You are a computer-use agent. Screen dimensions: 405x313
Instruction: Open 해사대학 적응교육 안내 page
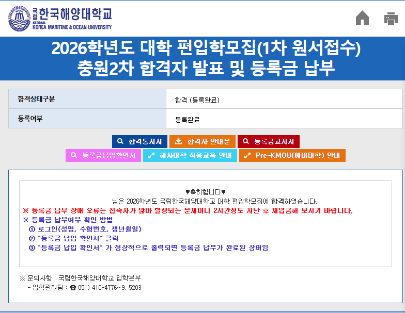pos(190,155)
